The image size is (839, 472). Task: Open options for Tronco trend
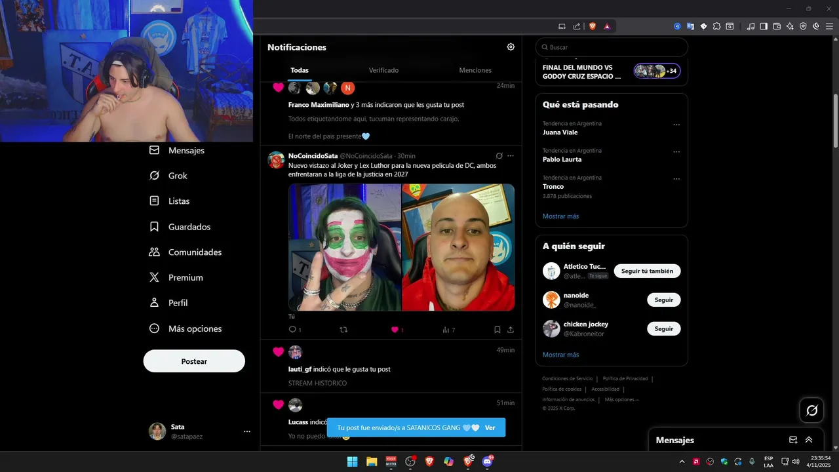[676, 178]
